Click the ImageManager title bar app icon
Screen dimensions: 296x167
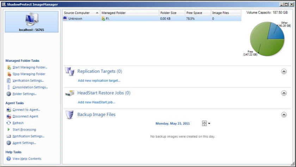coord(4,4)
